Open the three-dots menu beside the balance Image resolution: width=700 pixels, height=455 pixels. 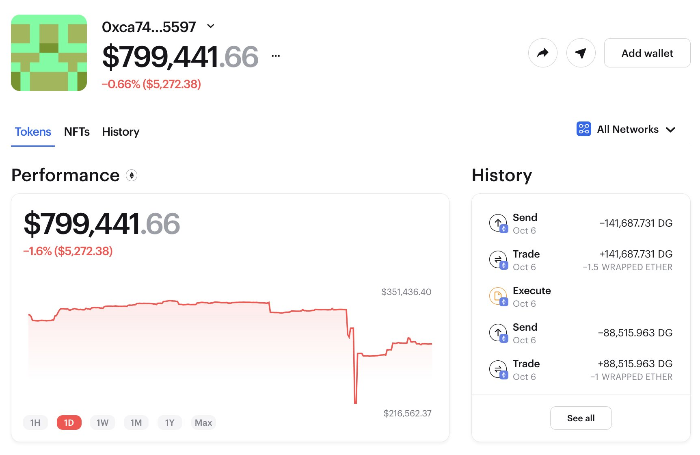tap(276, 56)
